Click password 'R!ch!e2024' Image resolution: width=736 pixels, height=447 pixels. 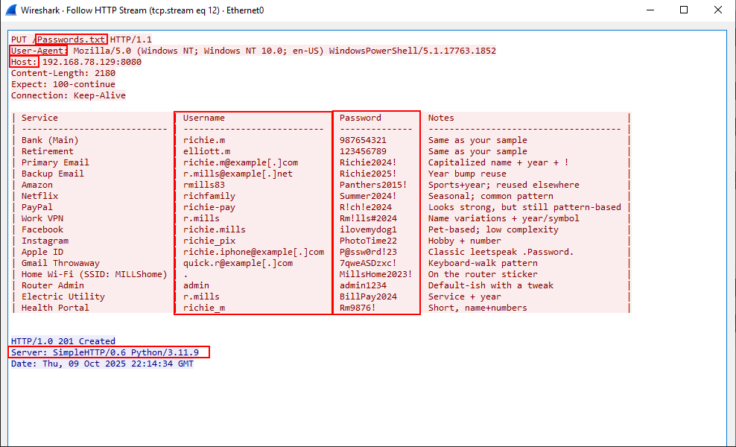[x=366, y=207]
